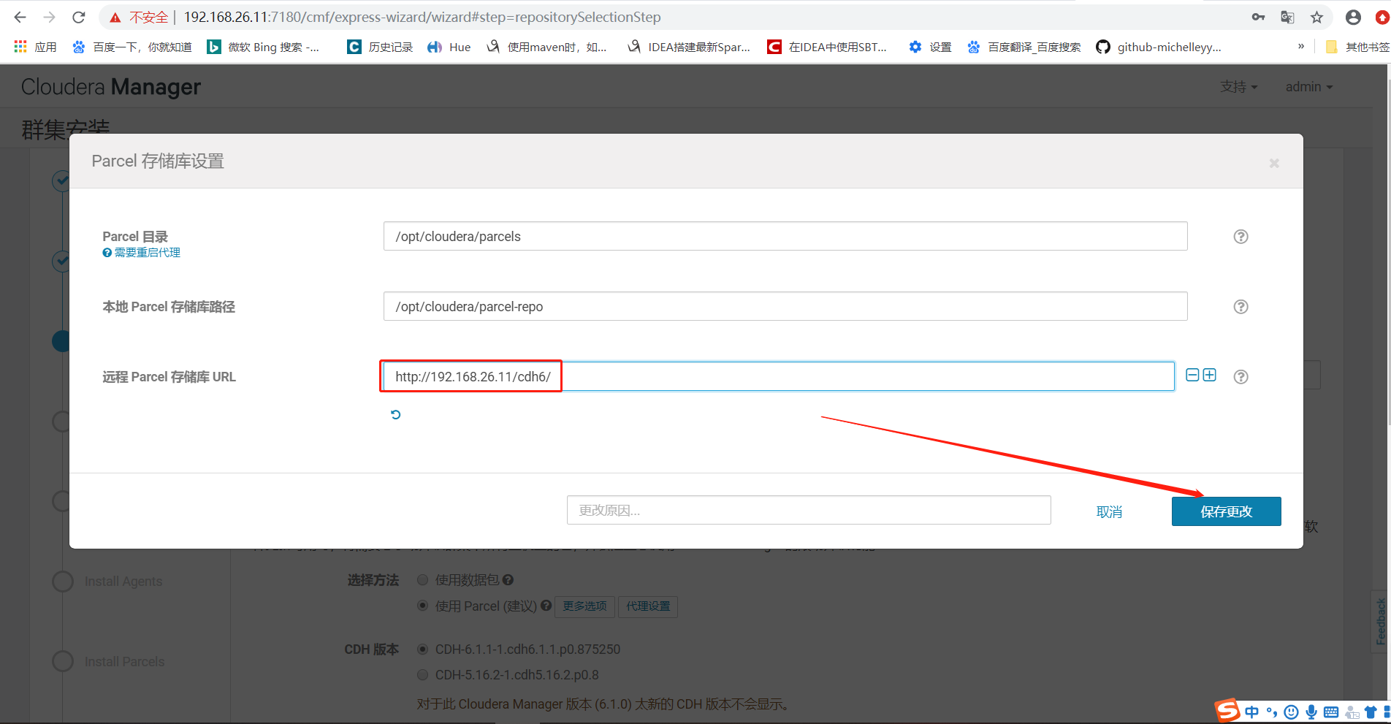Click the browser back arrow
The width and height of the screenshot is (1391, 724).
(20, 17)
